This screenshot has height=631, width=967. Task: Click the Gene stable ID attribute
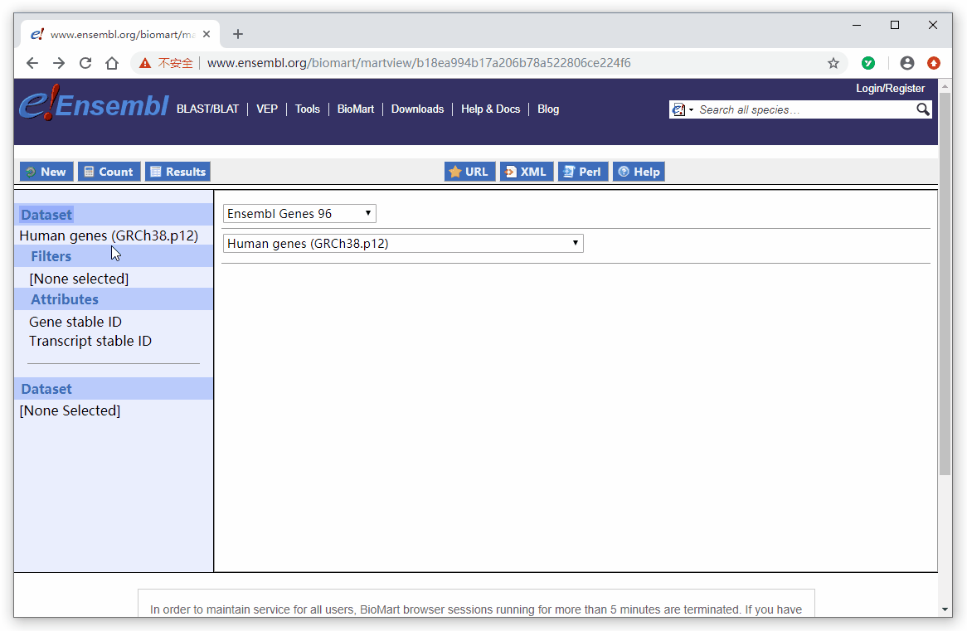tap(75, 322)
